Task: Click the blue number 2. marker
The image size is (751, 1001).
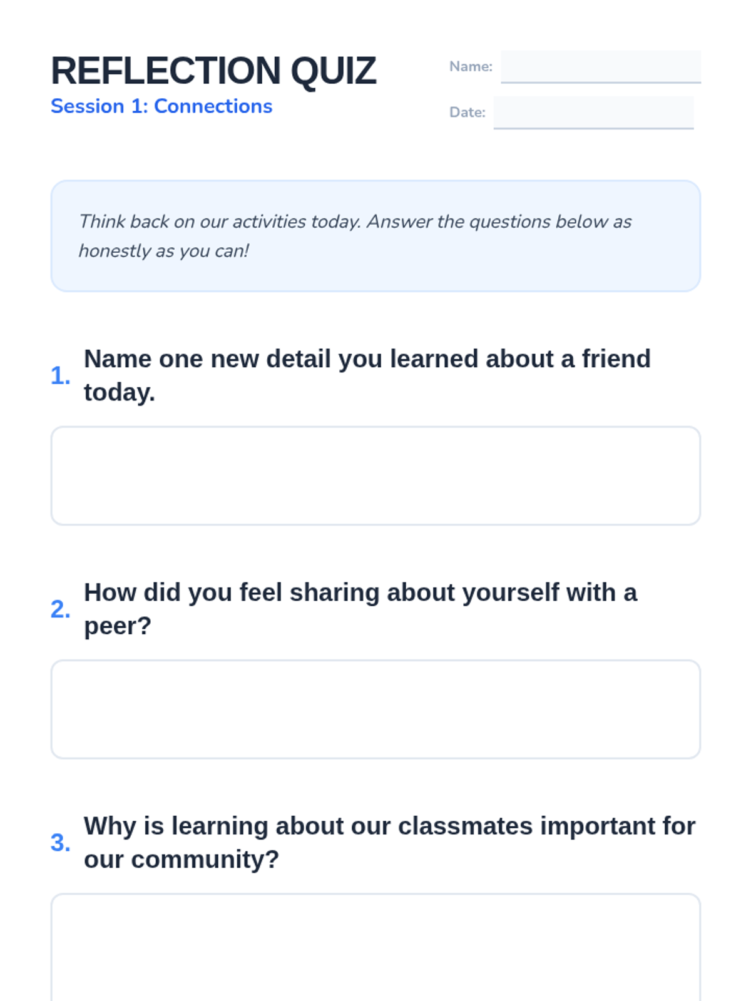Action: pos(60,609)
